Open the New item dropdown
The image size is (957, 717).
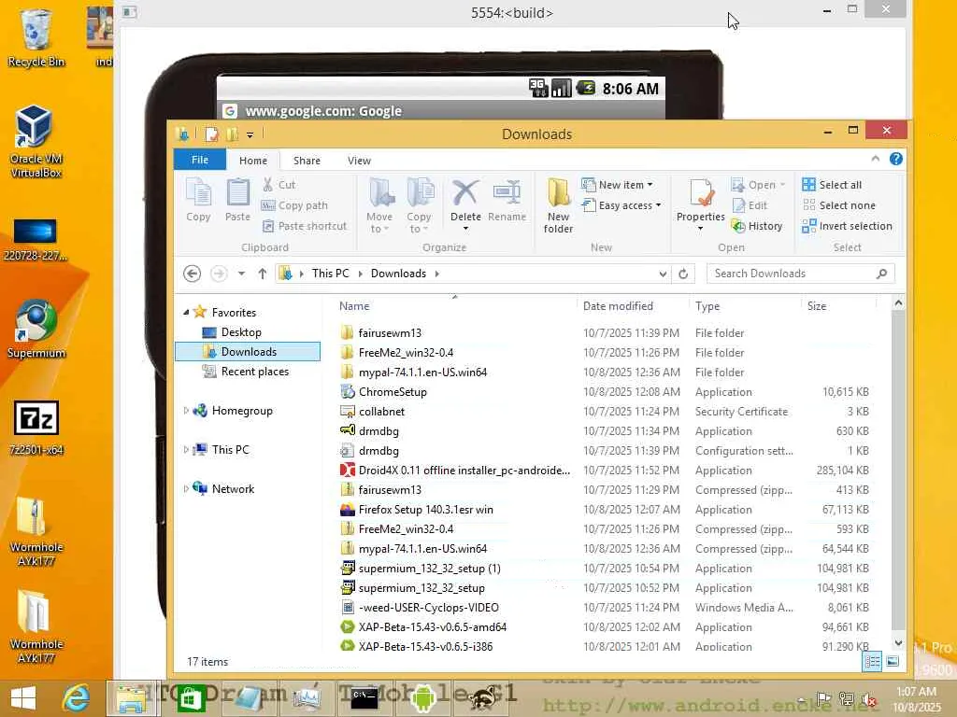(617, 185)
